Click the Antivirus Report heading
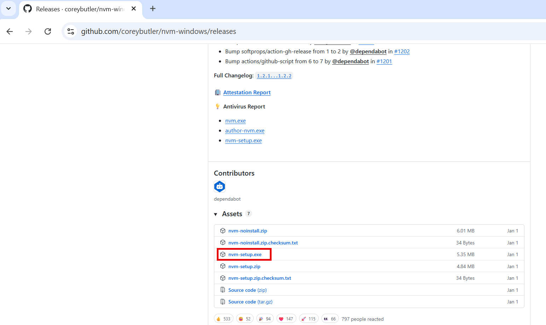 [244, 107]
